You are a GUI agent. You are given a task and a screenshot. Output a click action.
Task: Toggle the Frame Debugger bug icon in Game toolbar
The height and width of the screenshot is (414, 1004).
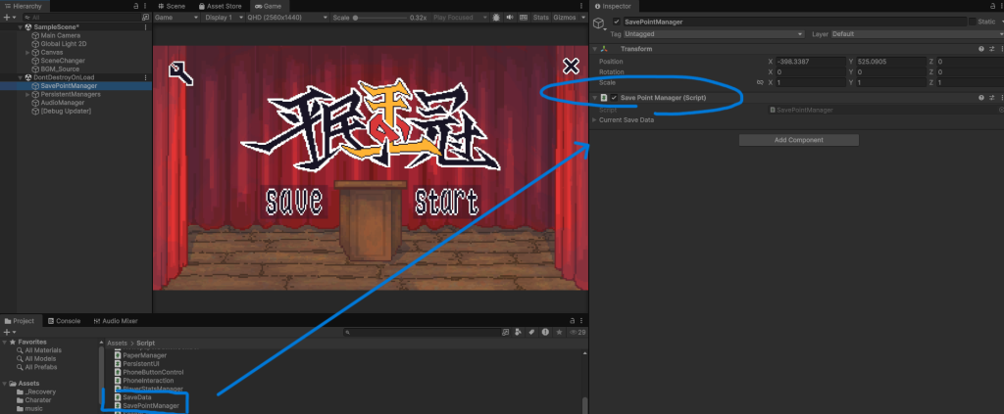[496, 18]
